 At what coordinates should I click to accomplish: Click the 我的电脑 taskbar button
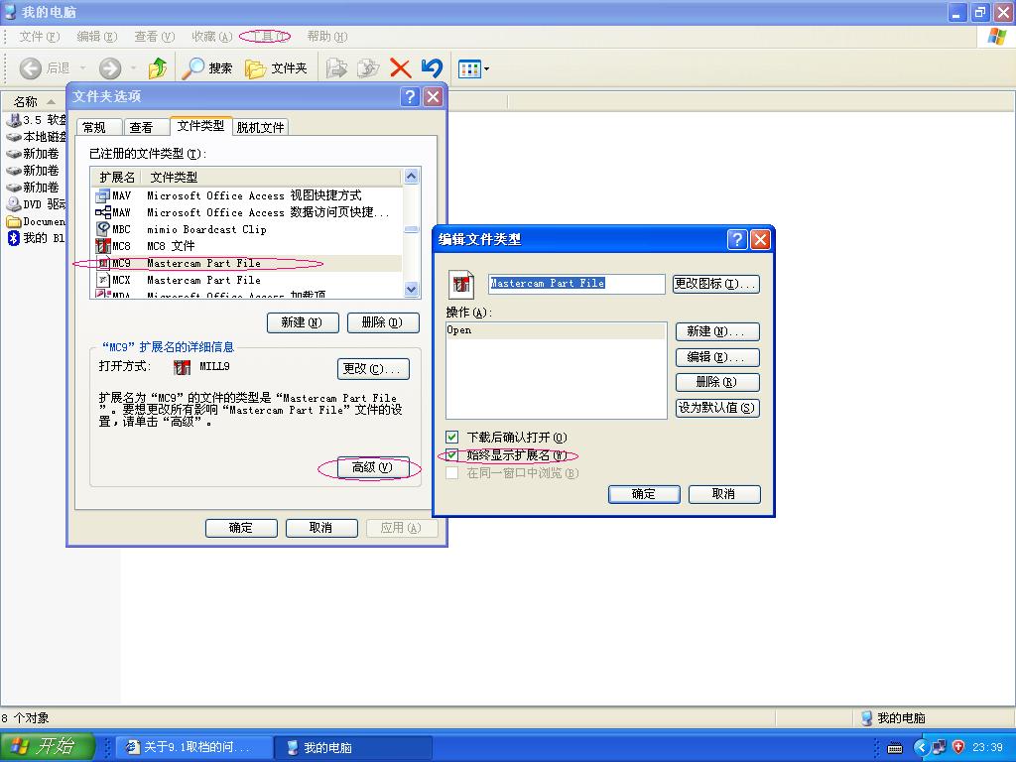pyautogui.click(x=353, y=747)
